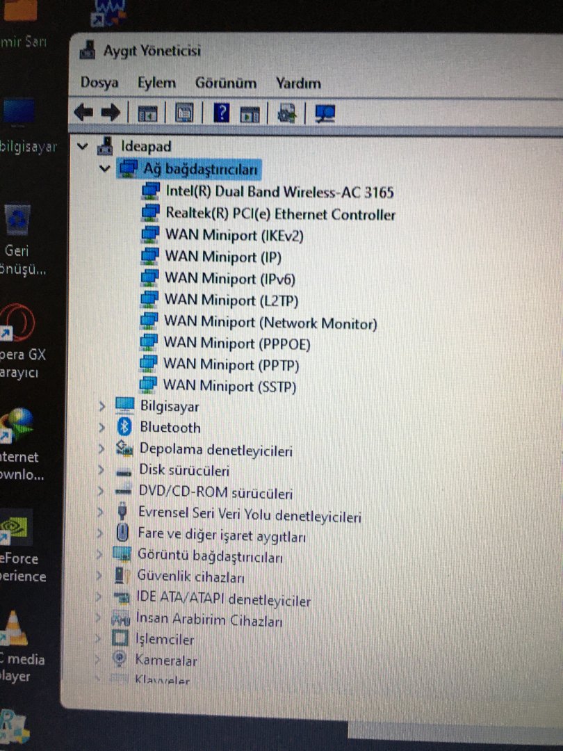Click the Kameralar camera icon
The image size is (563, 751).
[120, 658]
